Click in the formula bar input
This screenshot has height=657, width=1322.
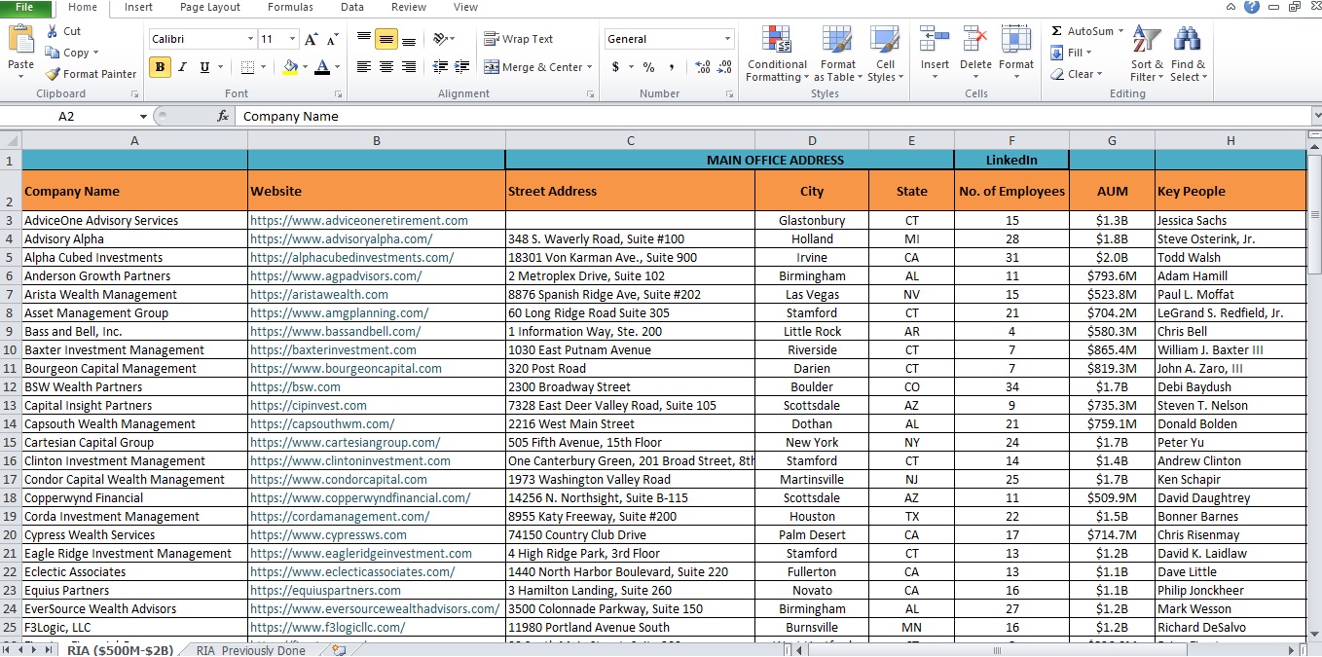coord(769,116)
